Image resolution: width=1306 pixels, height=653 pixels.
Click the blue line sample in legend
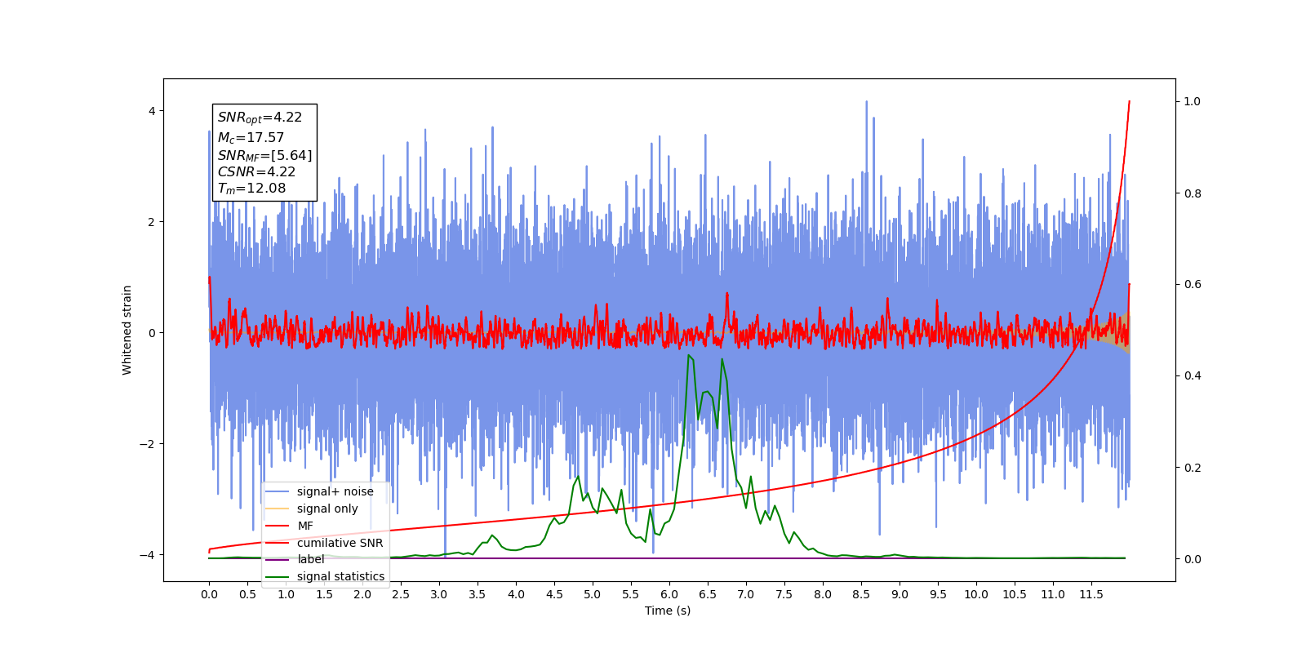[278, 491]
